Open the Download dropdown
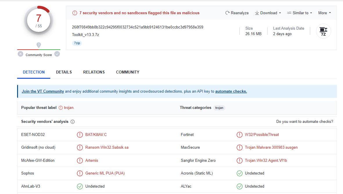This screenshot has height=194, width=343. click(268, 13)
